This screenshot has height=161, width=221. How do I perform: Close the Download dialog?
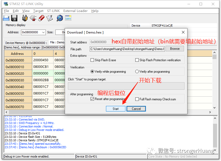point(183,32)
